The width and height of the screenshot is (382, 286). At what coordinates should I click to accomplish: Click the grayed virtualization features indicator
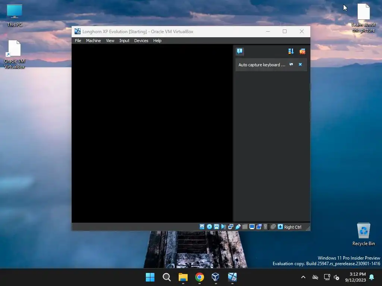[266, 227]
